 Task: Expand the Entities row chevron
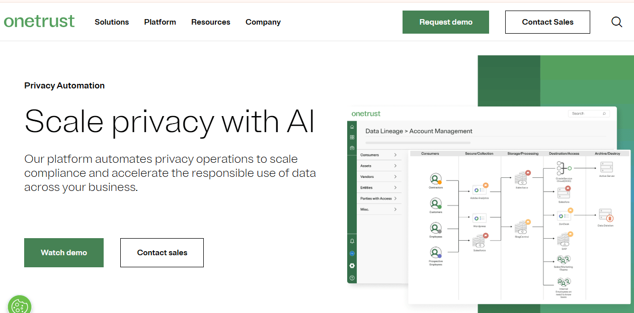(x=395, y=187)
